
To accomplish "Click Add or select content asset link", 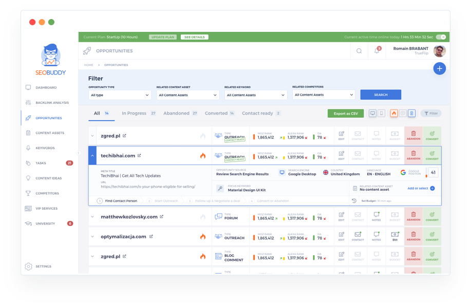I will [x=421, y=188].
